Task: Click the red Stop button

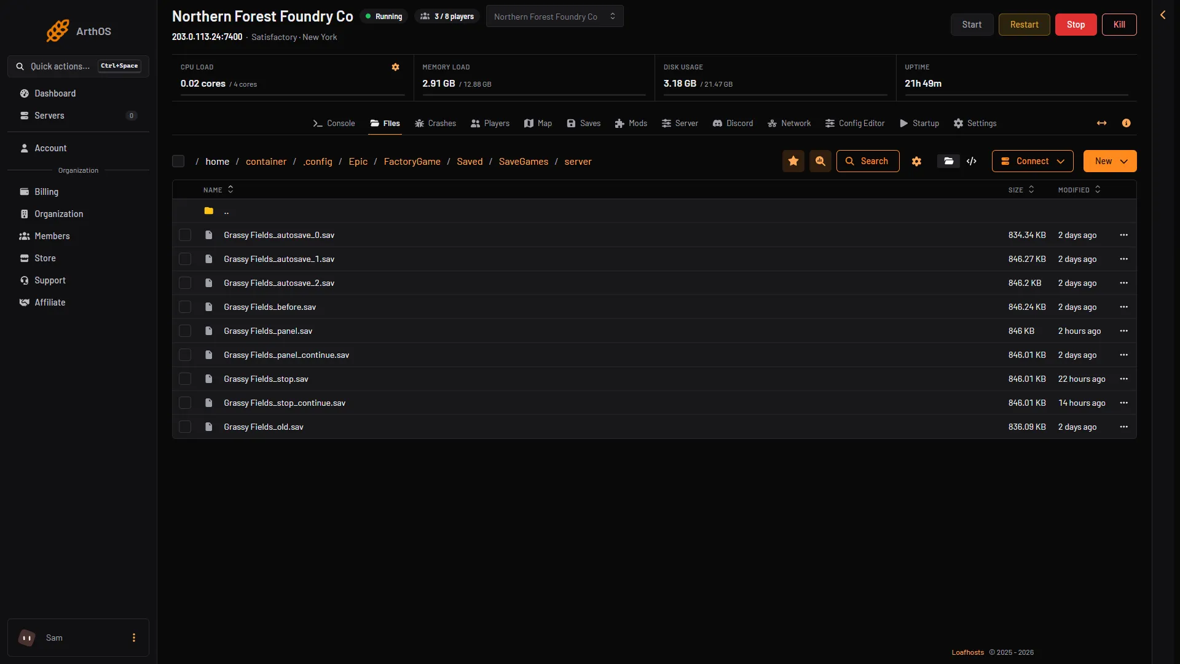Action: pos(1076,25)
